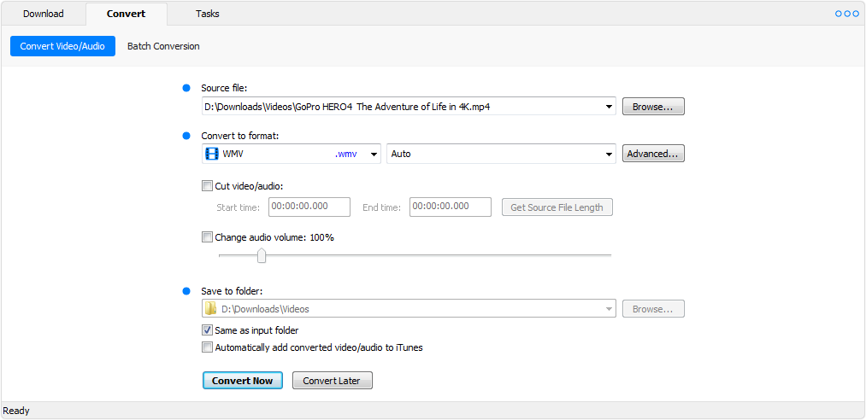Click the Convert Now button
The image size is (866, 420).
[x=243, y=381]
